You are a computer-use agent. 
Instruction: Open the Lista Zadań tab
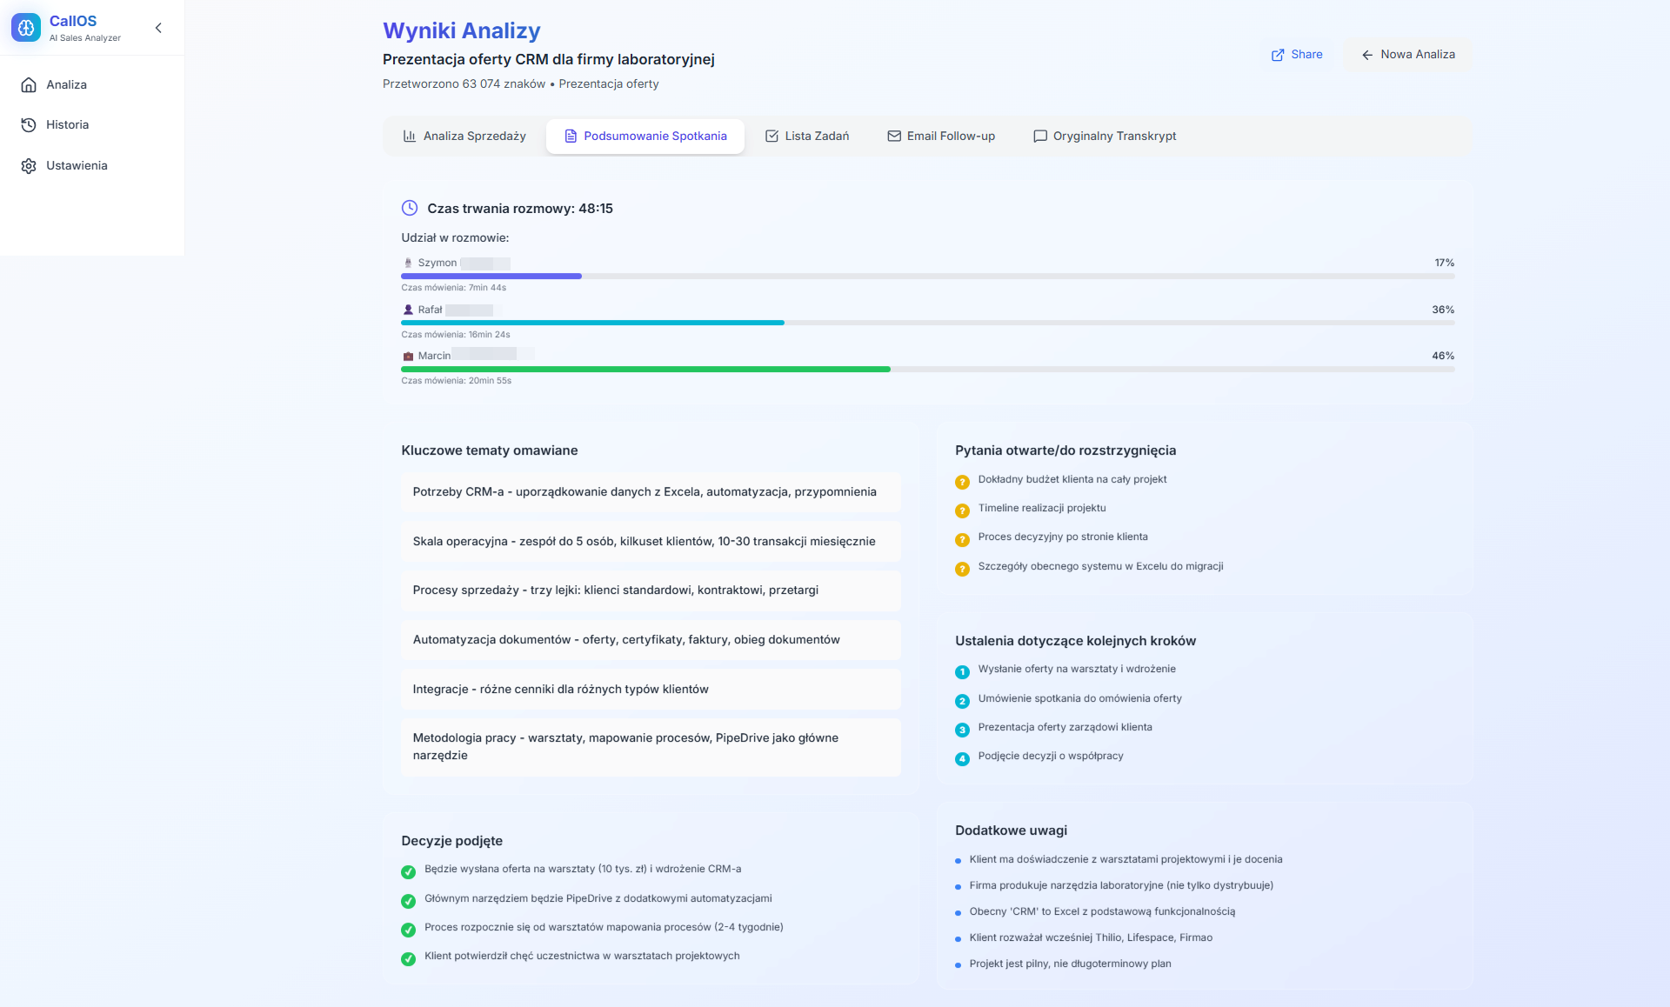[x=807, y=136]
